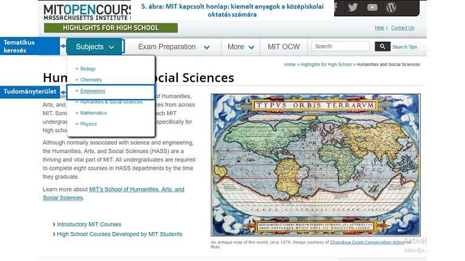Screen dimensions: 465x261
Task: Select Mathematics from Subjects list
Action: click(93, 113)
